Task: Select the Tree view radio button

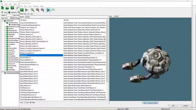Action: pos(25,103)
